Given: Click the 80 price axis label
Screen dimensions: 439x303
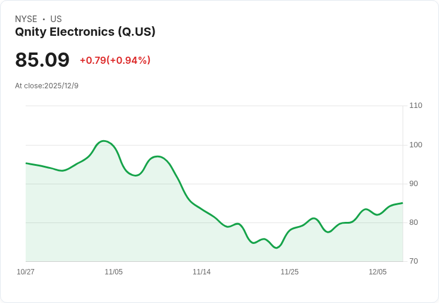Looking at the screenshot, I should point(413,222).
